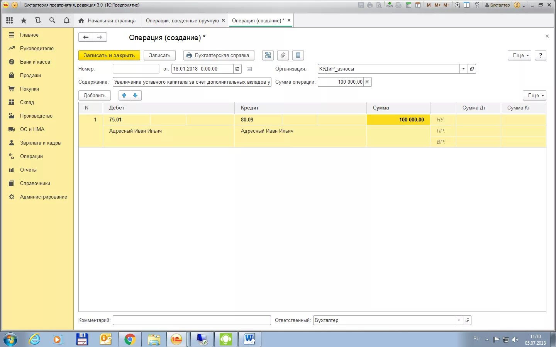Click into the Номер input field
Viewport: 556px width, 347px height.
(x=136, y=69)
